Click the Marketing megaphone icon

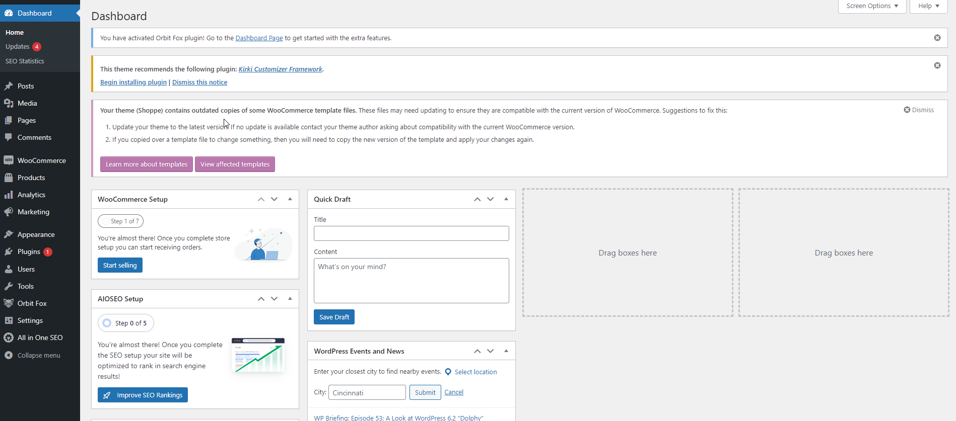tap(9, 212)
